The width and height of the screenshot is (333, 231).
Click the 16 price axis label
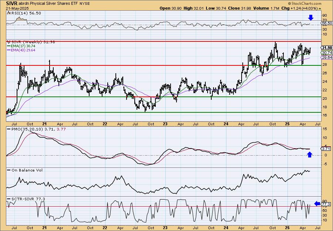click(x=324, y=115)
